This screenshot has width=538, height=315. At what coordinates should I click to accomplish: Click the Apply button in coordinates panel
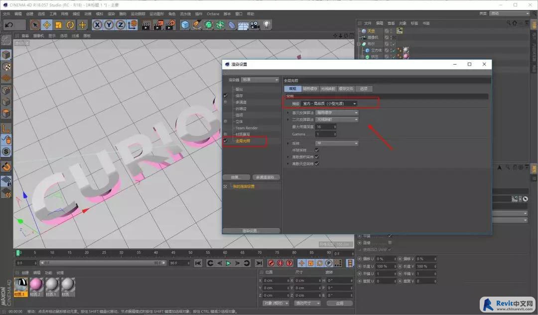pyautogui.click(x=339, y=304)
